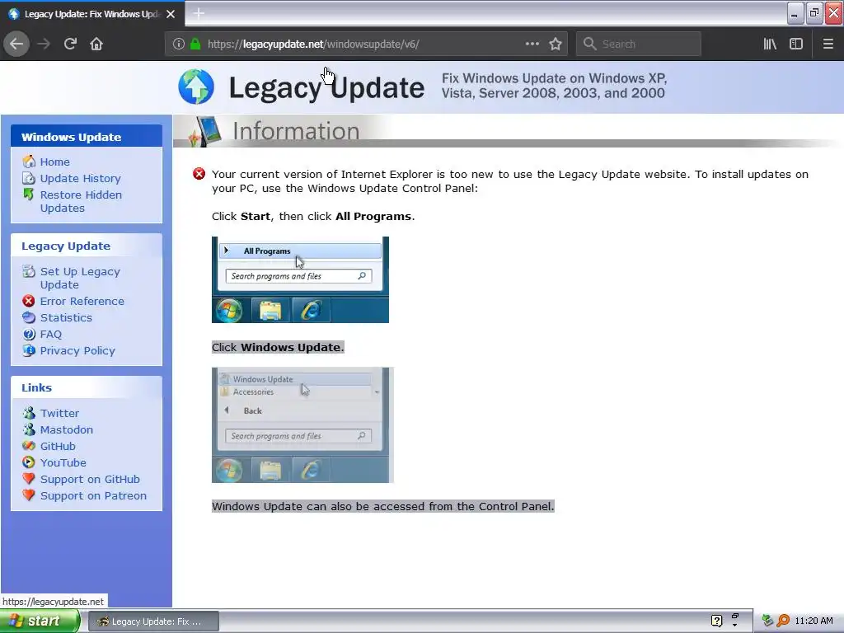
Task: Click the heart icon beside Support on Patreon
Action: (x=29, y=495)
